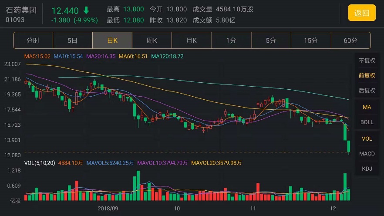
Task: Switch to the 分时 chart tab
Action: [33, 40]
